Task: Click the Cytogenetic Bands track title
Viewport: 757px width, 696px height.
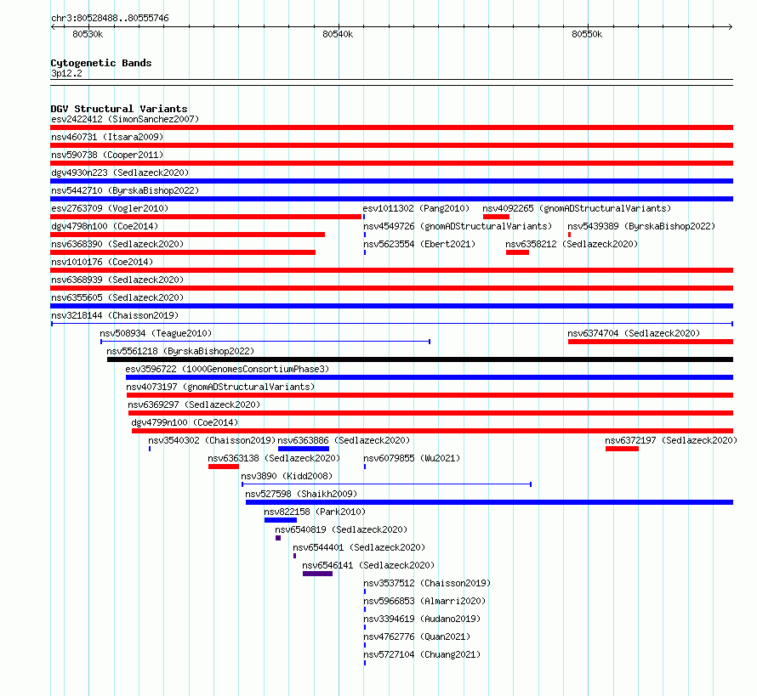Action: coord(101,63)
